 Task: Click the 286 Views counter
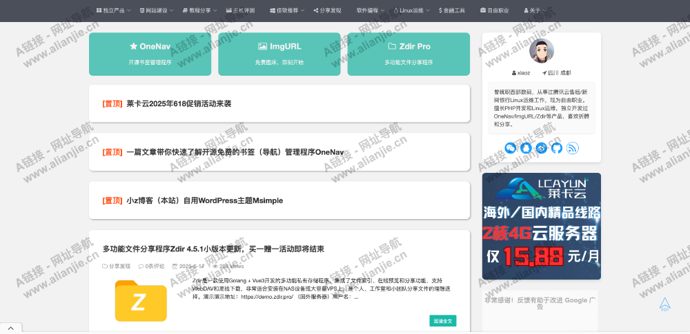point(228,266)
